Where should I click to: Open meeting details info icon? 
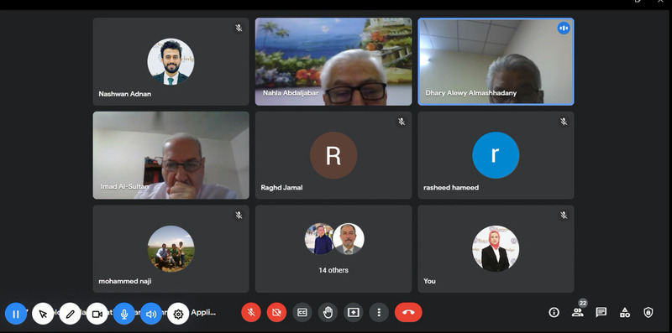point(554,313)
